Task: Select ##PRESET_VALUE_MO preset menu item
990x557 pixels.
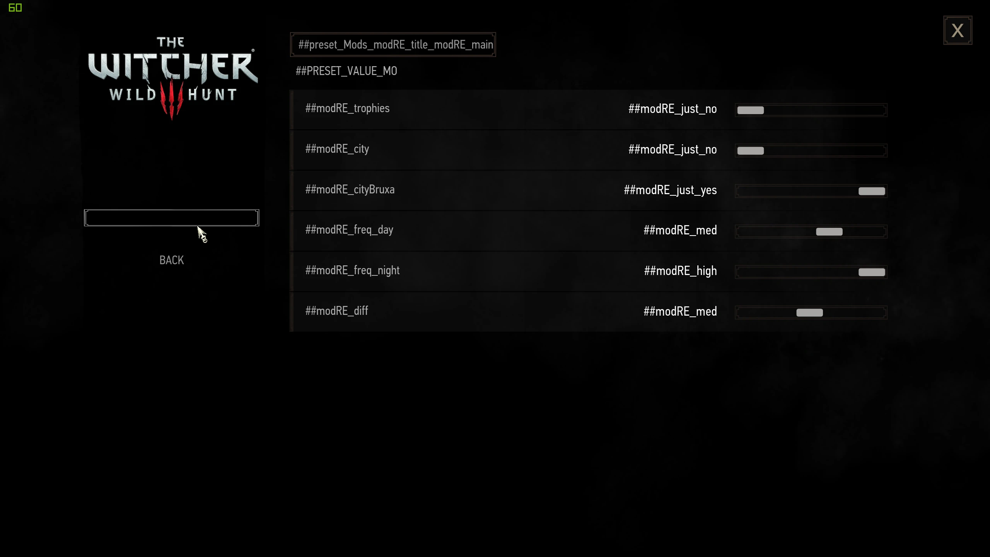Action: (346, 71)
